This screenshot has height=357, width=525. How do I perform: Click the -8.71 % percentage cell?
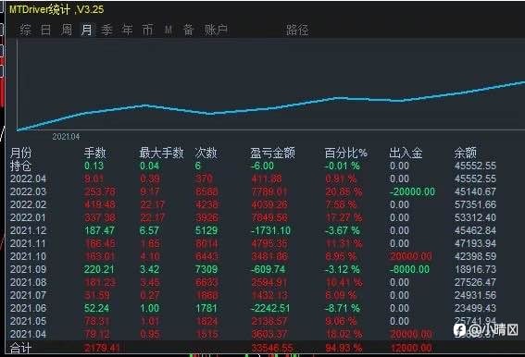pos(343,308)
